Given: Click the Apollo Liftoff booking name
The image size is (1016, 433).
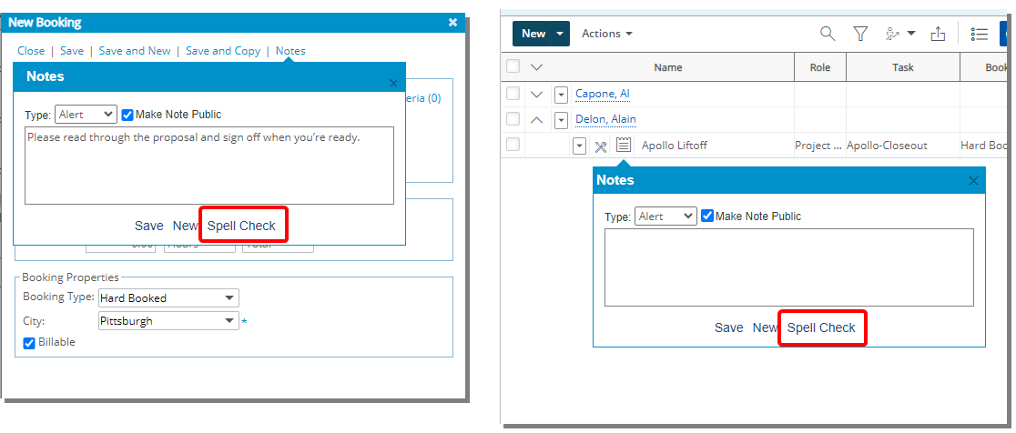Looking at the screenshot, I should [674, 146].
